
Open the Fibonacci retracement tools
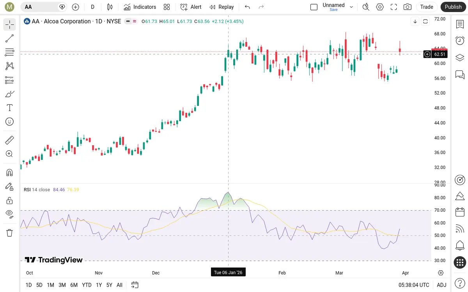tap(10, 52)
